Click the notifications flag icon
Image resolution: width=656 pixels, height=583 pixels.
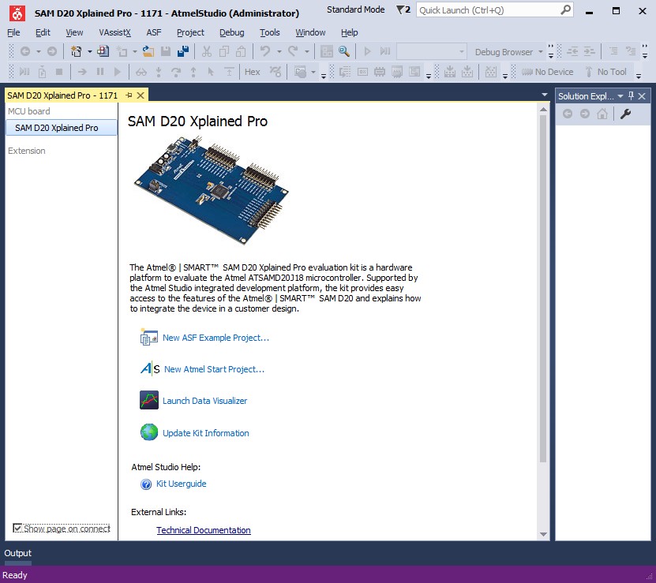[403, 9]
